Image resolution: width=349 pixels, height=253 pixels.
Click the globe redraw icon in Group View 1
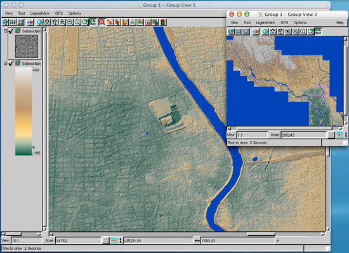[x=5, y=22]
